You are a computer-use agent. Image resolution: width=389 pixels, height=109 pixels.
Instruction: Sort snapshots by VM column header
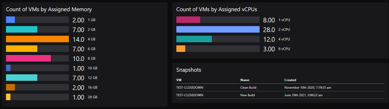tap(178, 80)
